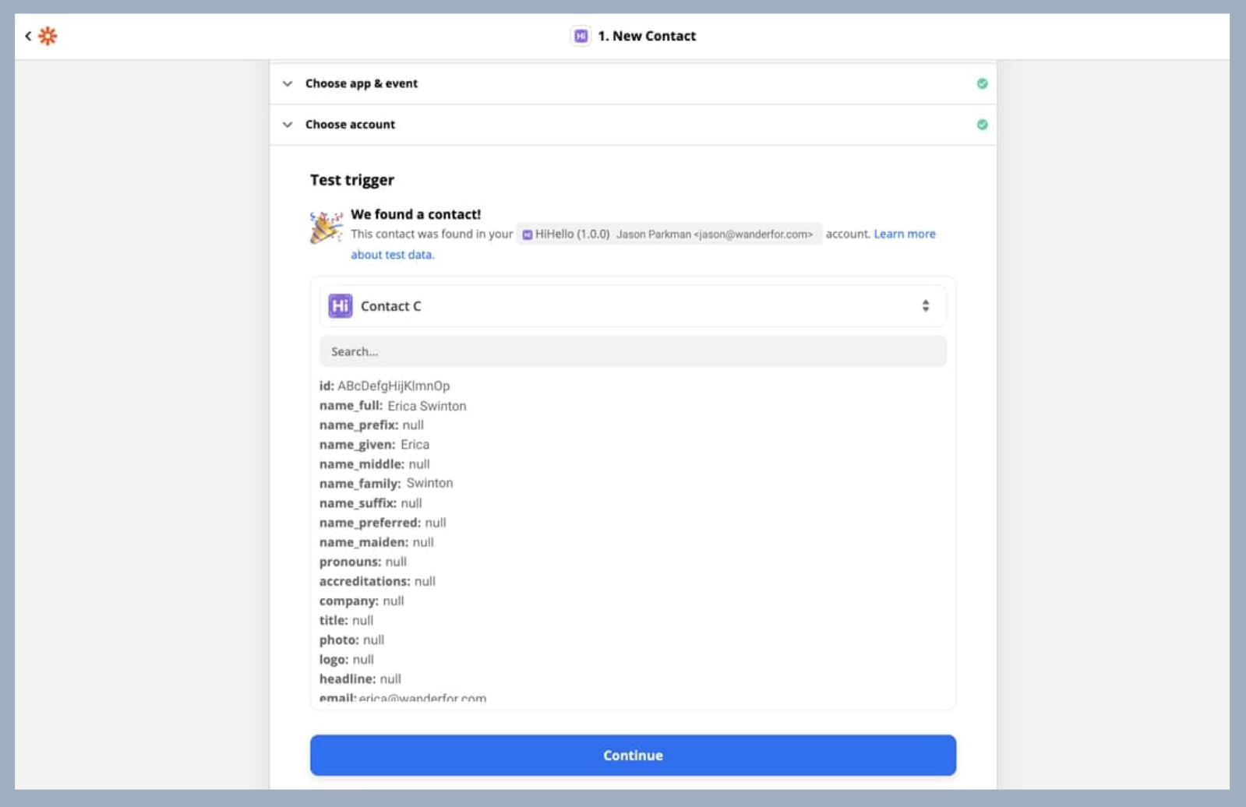
Task: Click green check for Choose account
Action: pos(982,125)
